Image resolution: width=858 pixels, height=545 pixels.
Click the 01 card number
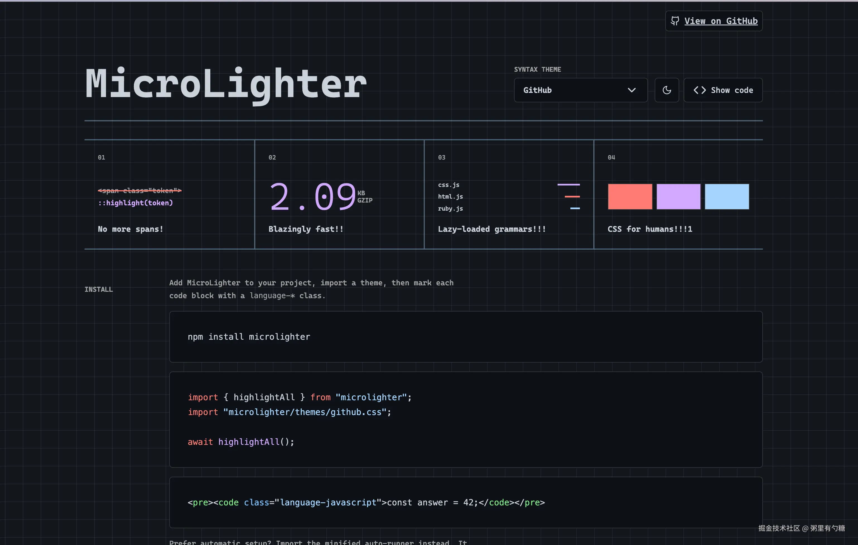pos(102,157)
